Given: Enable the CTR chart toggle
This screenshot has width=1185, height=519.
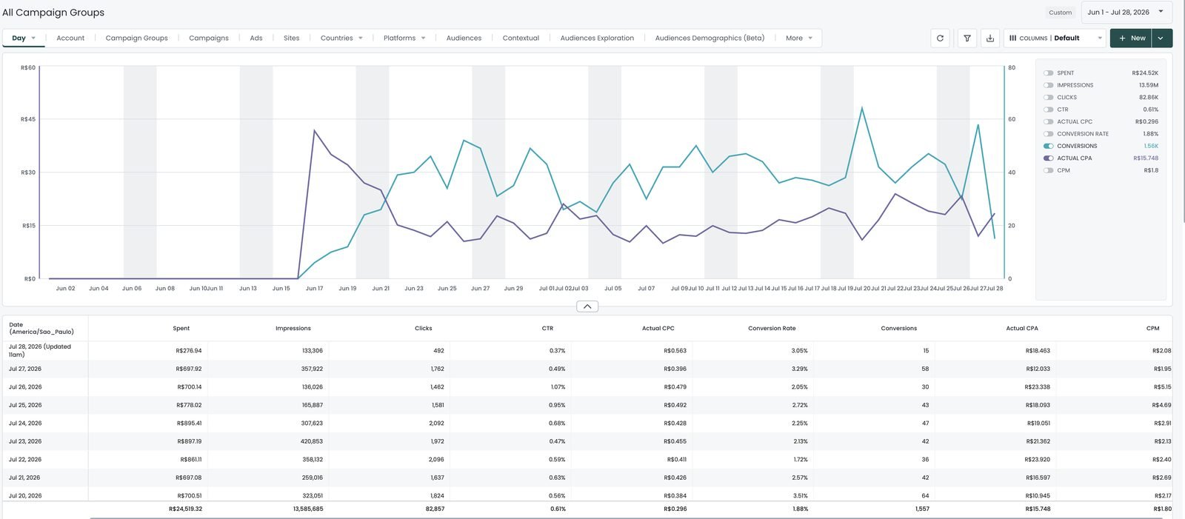Looking at the screenshot, I should 1048,110.
